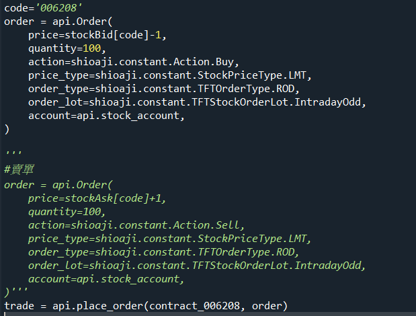Viewport: 416px width, 316px height.
Task: Click the commented order = api.Order( line
Action: pos(58,185)
